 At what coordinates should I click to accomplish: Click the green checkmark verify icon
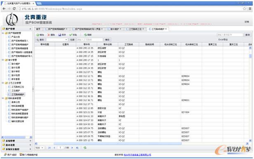tap(71, 35)
